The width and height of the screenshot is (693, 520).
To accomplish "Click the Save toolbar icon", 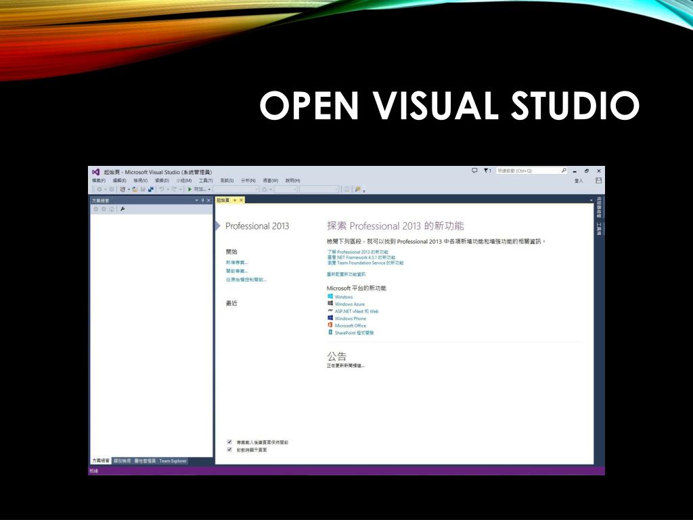I will pyautogui.click(x=143, y=190).
